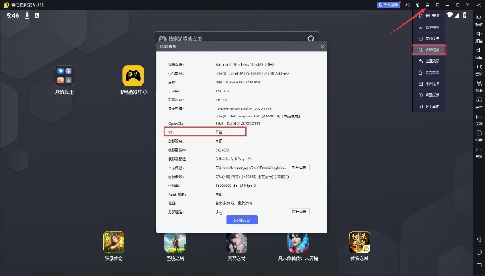Click the 5:46 clock in the status bar
Image resolution: width=485 pixels, height=276 pixels.
12,15
